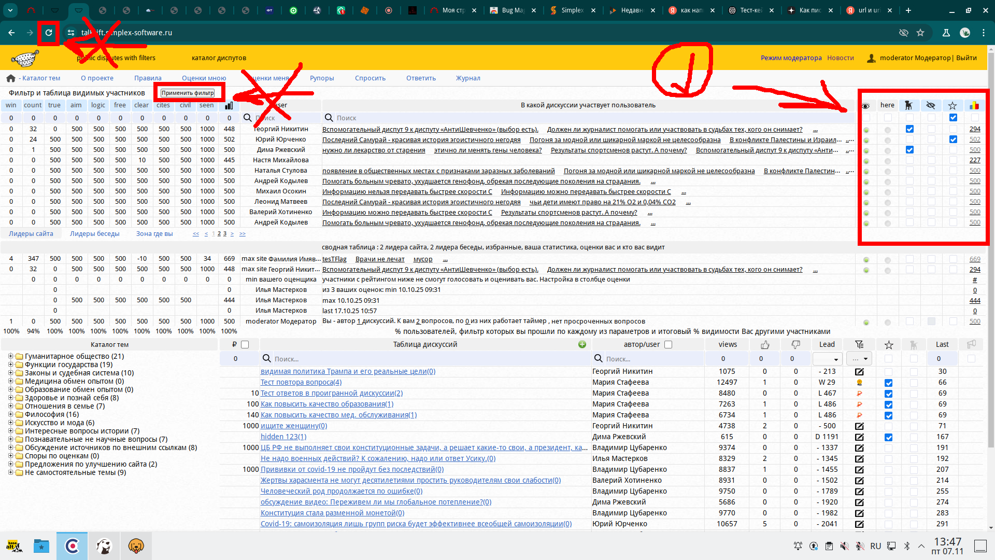Uncheck the star filter checkbox in users table
The width and height of the screenshot is (995, 560).
point(953,118)
